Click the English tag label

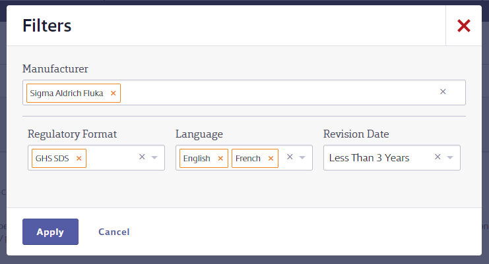click(197, 158)
